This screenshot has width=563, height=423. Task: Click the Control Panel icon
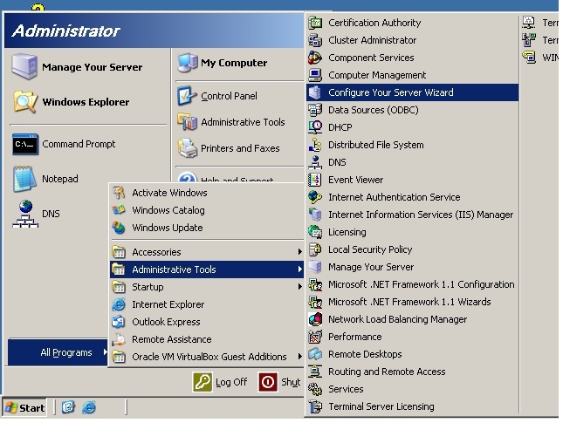coord(187,96)
